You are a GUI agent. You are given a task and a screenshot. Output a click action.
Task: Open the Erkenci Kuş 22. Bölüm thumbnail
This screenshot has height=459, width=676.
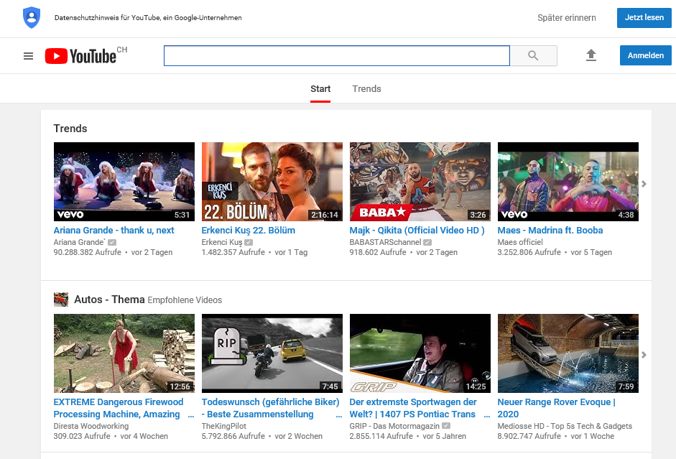click(x=272, y=182)
